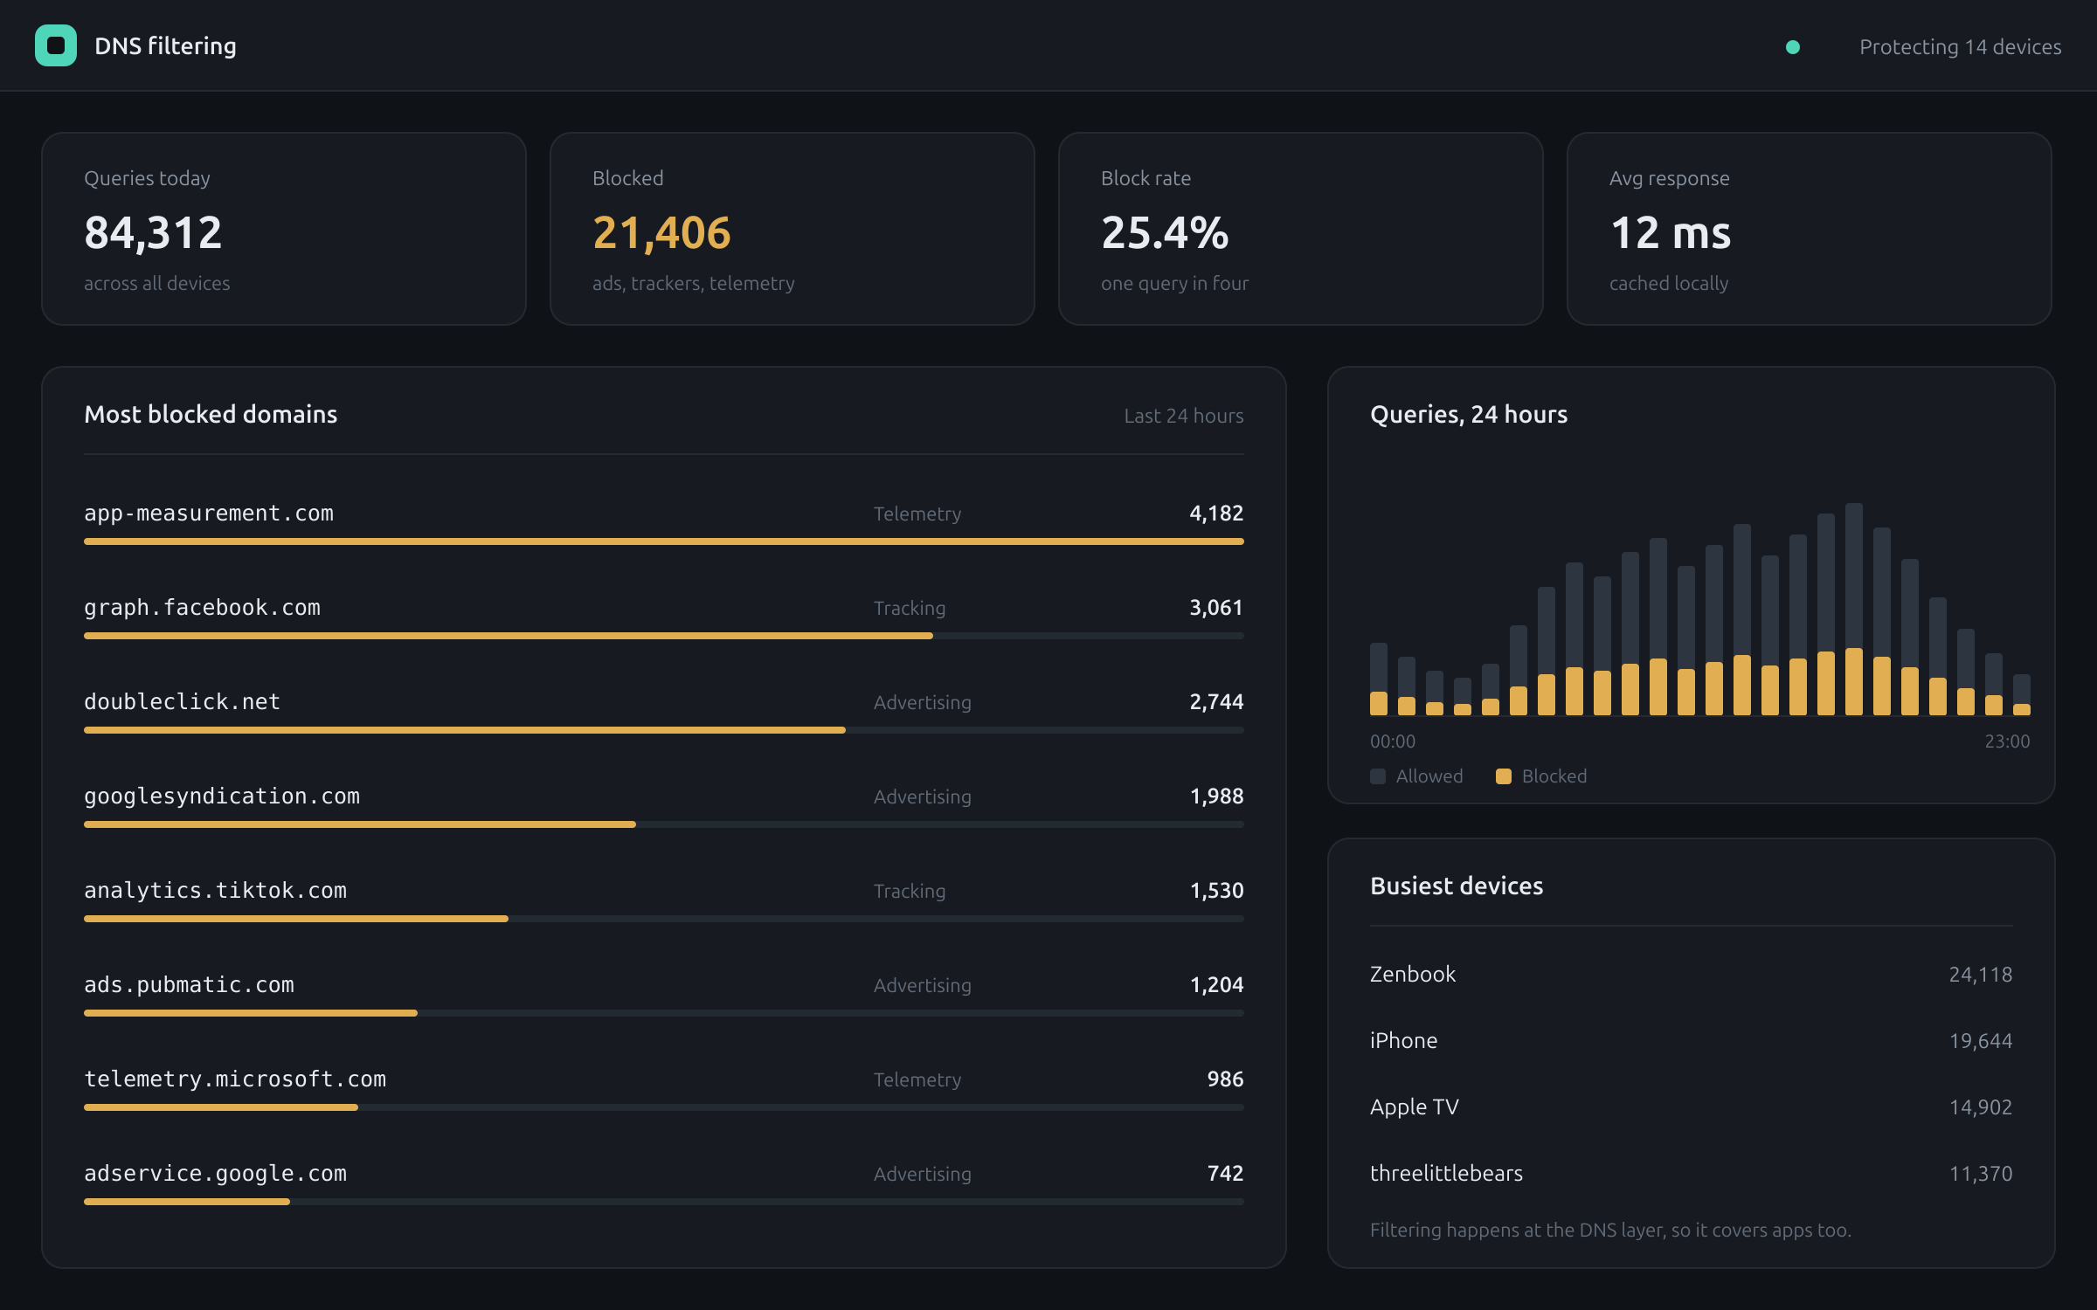Select the Blocked count 21,406

[661, 232]
